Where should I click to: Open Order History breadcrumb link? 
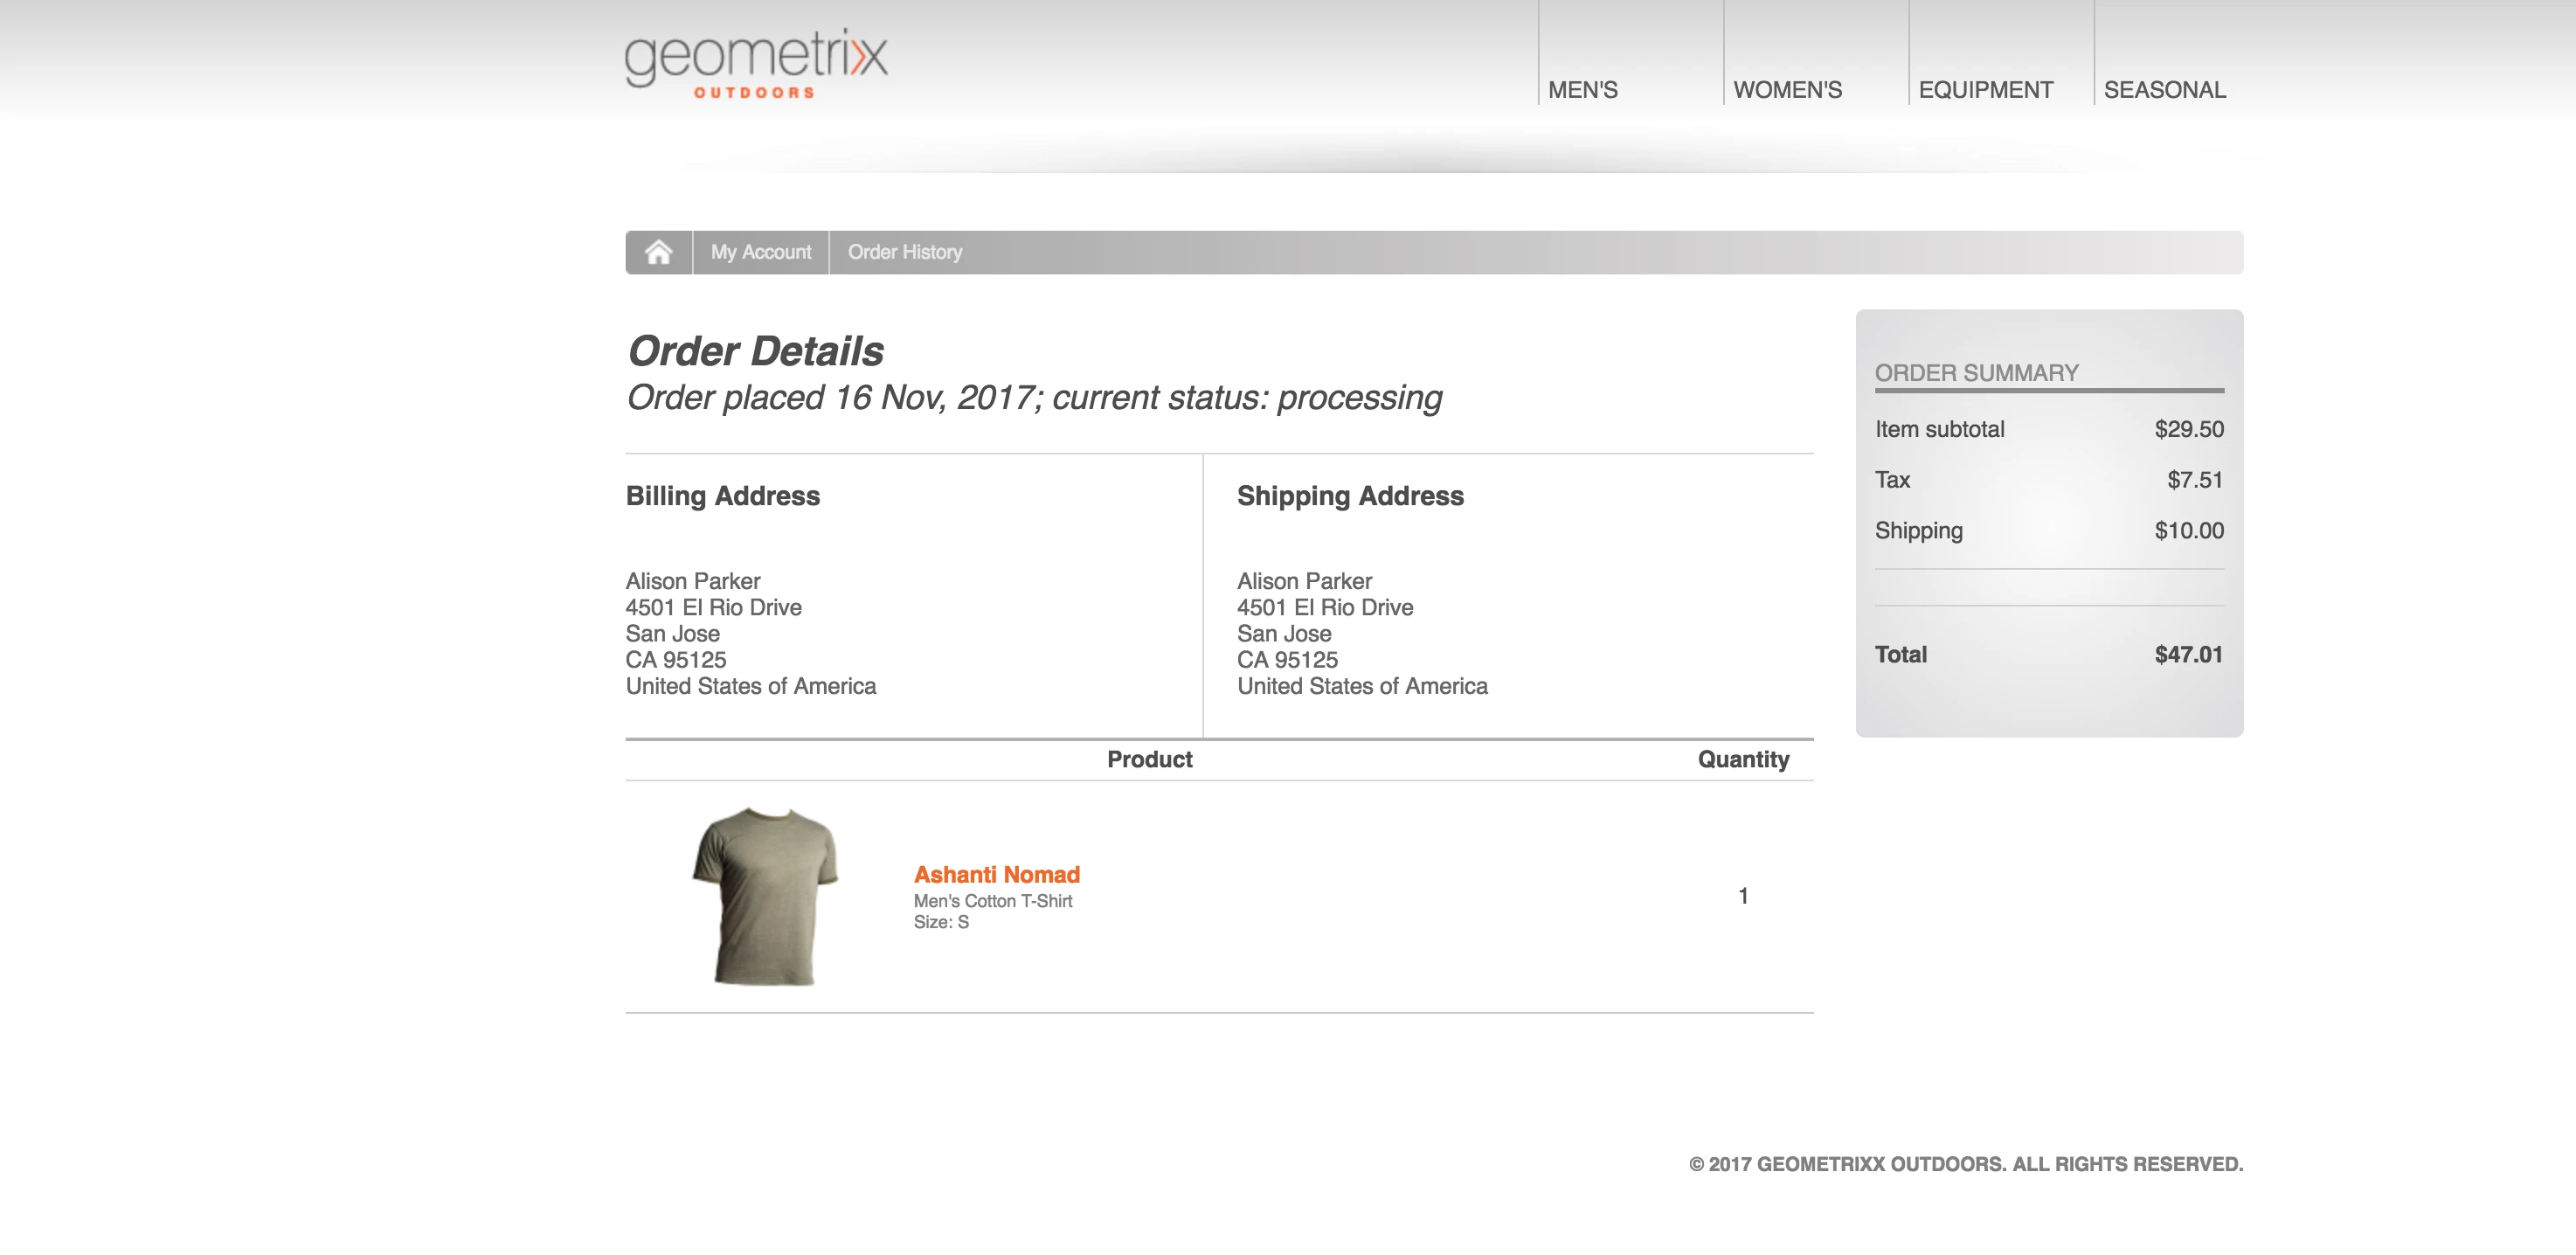(904, 252)
